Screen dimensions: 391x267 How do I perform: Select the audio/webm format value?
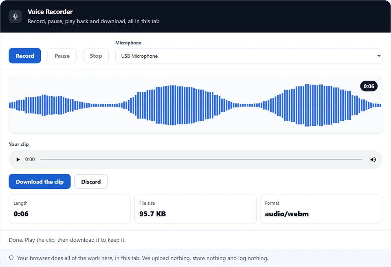287,214
